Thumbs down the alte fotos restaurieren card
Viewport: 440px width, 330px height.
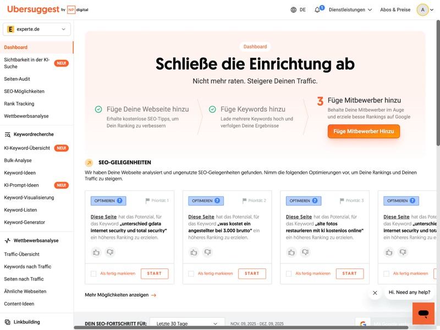305,252
